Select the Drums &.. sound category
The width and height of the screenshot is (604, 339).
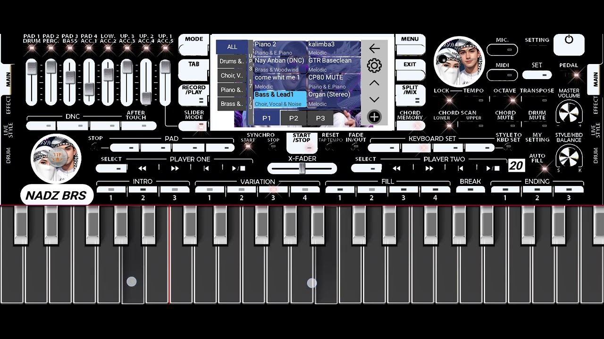click(x=232, y=62)
